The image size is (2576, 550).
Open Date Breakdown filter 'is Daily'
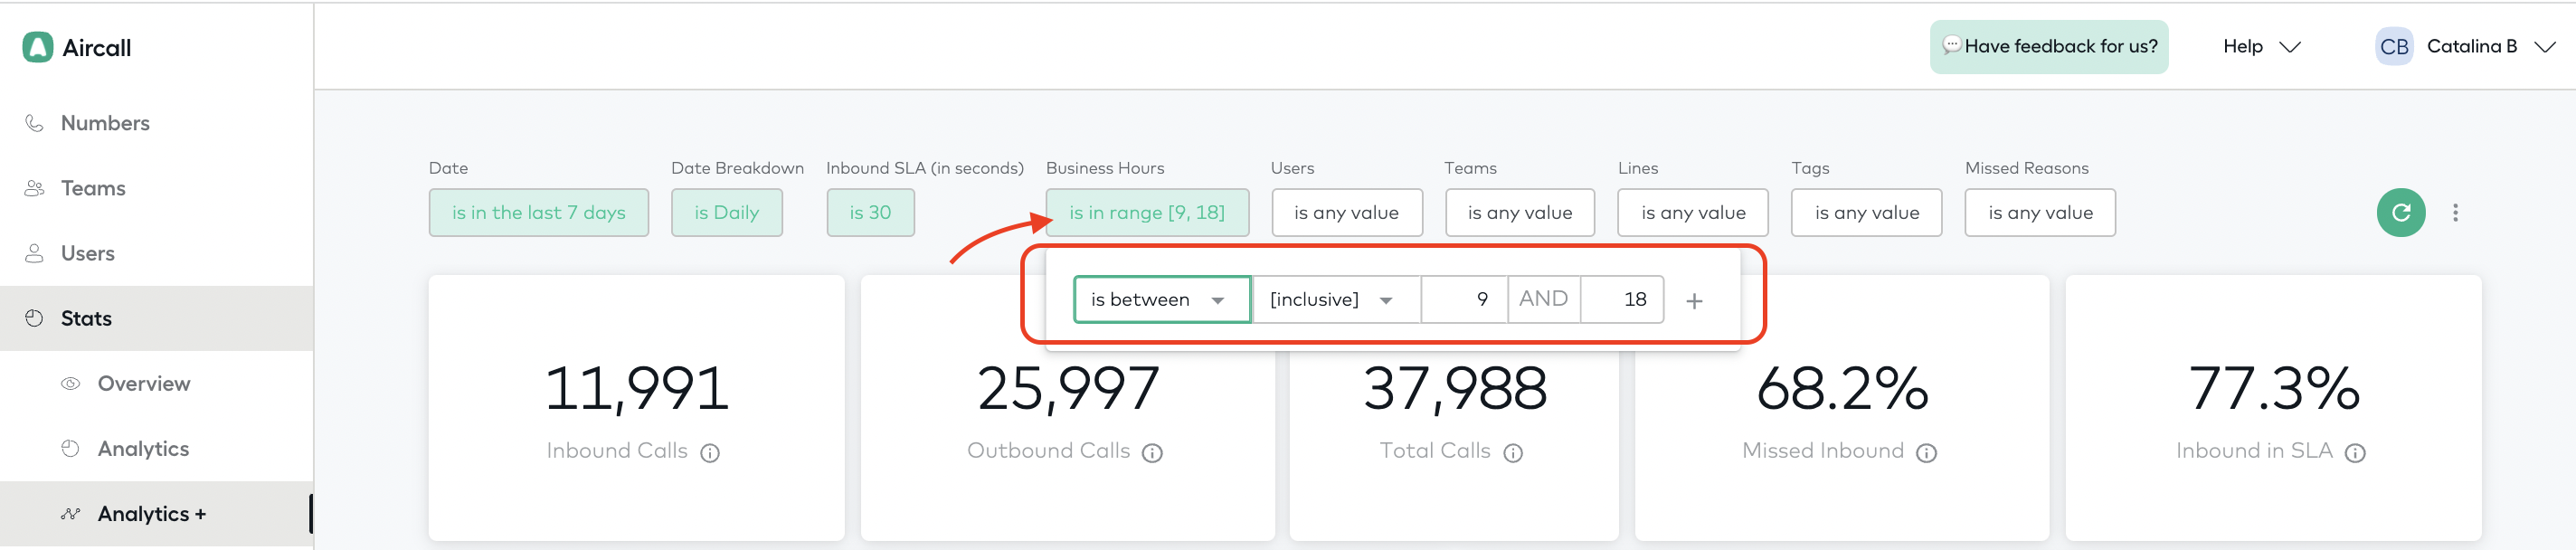click(x=726, y=212)
